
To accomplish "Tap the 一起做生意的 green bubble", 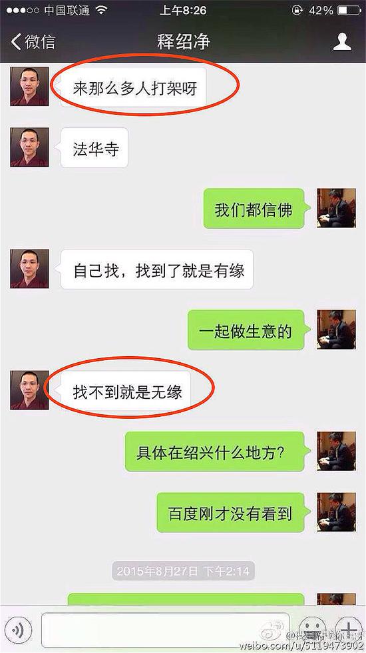I will [x=248, y=330].
